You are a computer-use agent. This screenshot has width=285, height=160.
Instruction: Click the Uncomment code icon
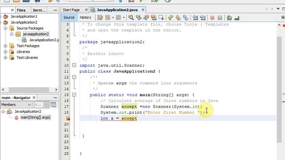point(237,18)
